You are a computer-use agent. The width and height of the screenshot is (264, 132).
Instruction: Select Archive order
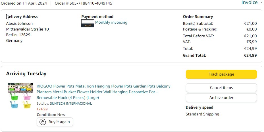pyautogui.click(x=221, y=98)
